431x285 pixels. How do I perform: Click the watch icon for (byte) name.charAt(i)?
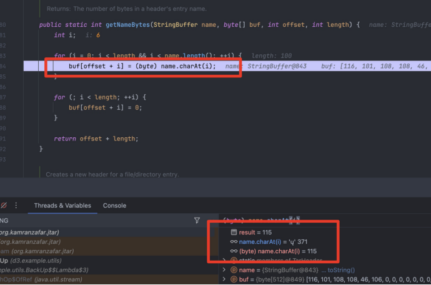pos(234,251)
